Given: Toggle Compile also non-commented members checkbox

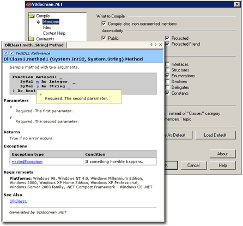Looking at the screenshot, I should [x=104, y=23].
